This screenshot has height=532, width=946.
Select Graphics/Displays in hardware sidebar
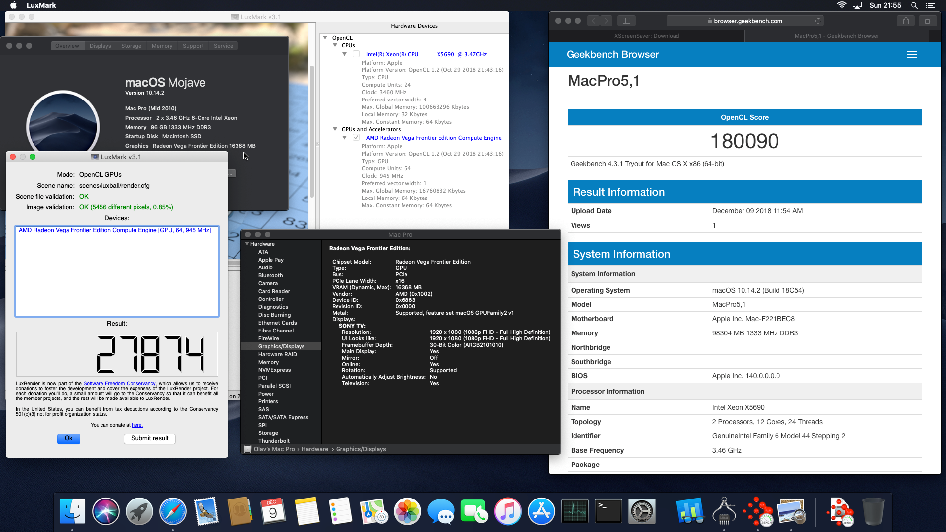click(281, 346)
